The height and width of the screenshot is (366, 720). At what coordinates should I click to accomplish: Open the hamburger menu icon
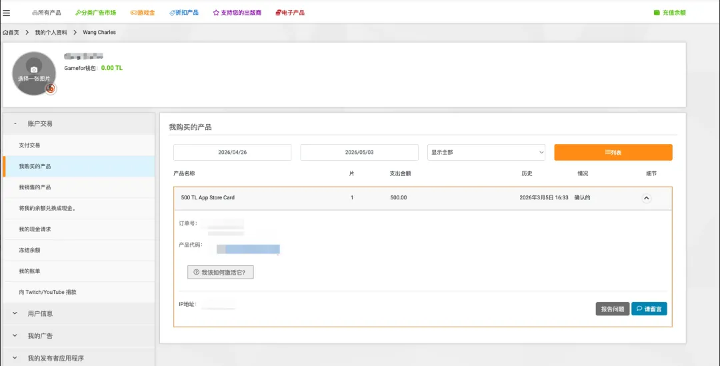pos(7,13)
